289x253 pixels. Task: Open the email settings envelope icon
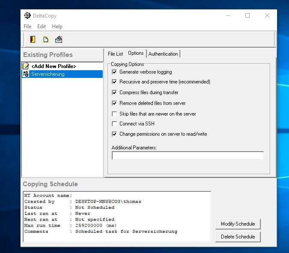[59, 39]
